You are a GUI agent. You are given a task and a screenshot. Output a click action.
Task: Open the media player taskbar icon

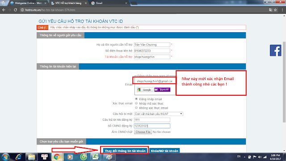coord(70,157)
